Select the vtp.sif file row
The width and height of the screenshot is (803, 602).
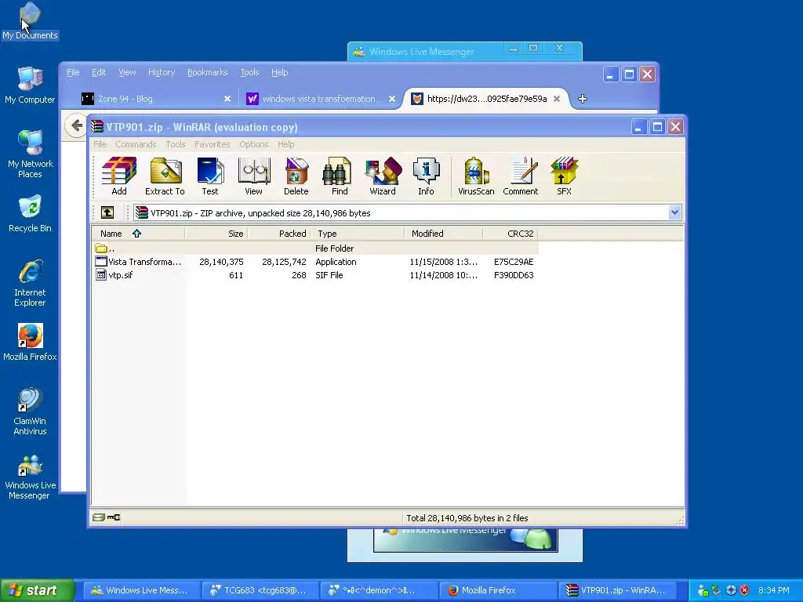tap(315, 275)
